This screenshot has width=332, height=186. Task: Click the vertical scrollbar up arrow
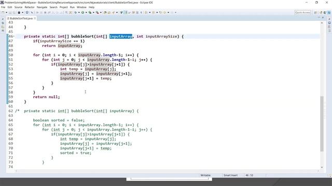coord(322,23)
